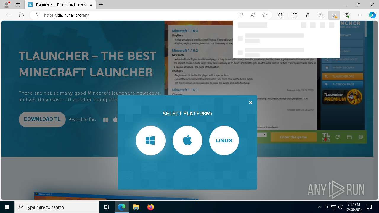Click the refresh icon in launcher preview
Image resolution: width=379 pixels, height=213 pixels.
[338, 137]
